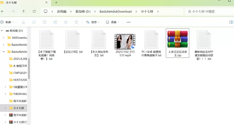Select the CNPQIGEH folder in sidebar
The height and width of the screenshot is (125, 234).
(18, 73)
